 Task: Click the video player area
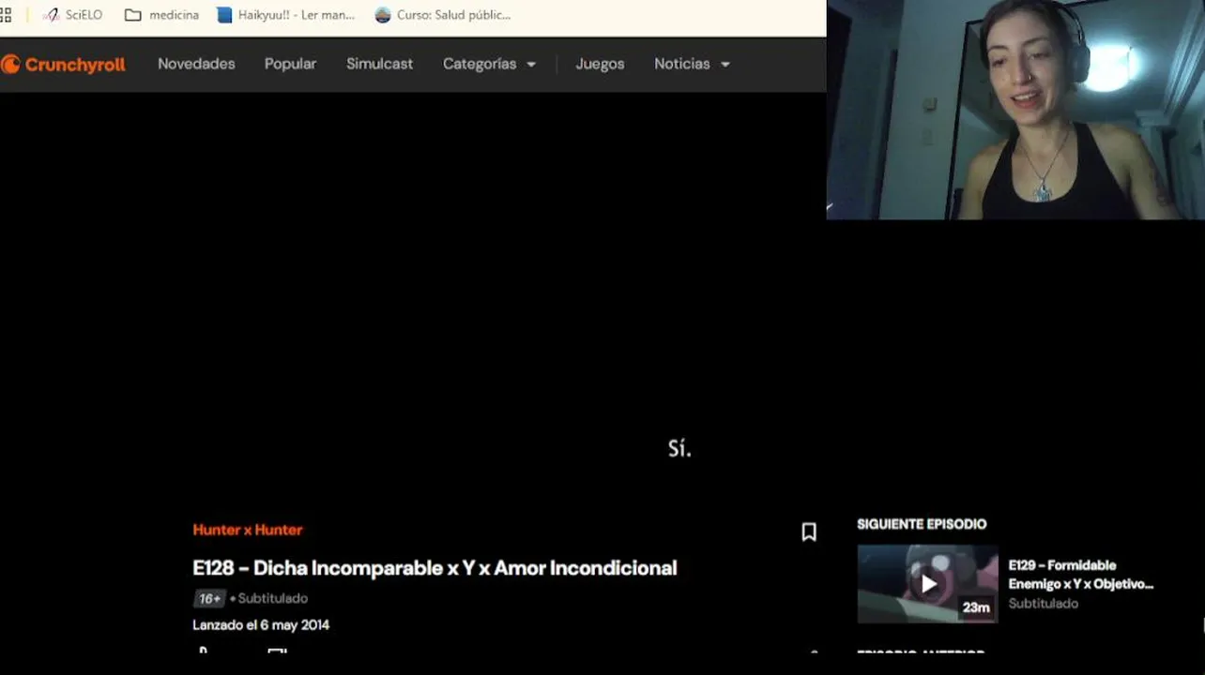413,300
